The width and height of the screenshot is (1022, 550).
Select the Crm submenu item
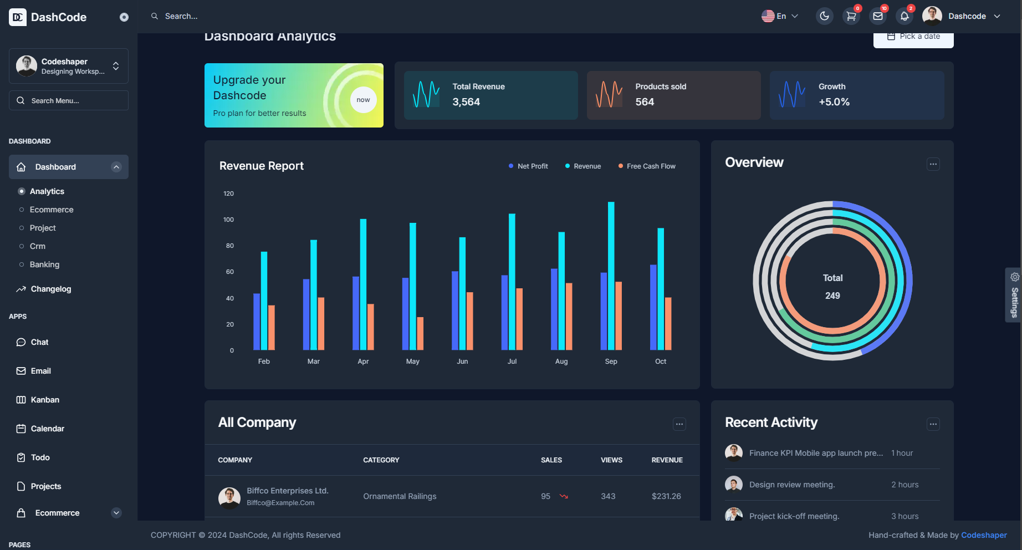click(38, 246)
